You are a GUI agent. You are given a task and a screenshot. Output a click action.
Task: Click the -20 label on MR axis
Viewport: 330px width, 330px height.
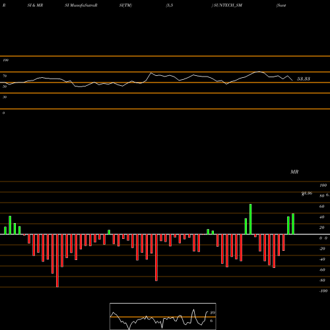pos(322,249)
